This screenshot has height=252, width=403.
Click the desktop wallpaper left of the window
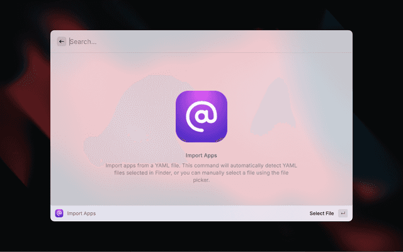click(x=25, y=126)
